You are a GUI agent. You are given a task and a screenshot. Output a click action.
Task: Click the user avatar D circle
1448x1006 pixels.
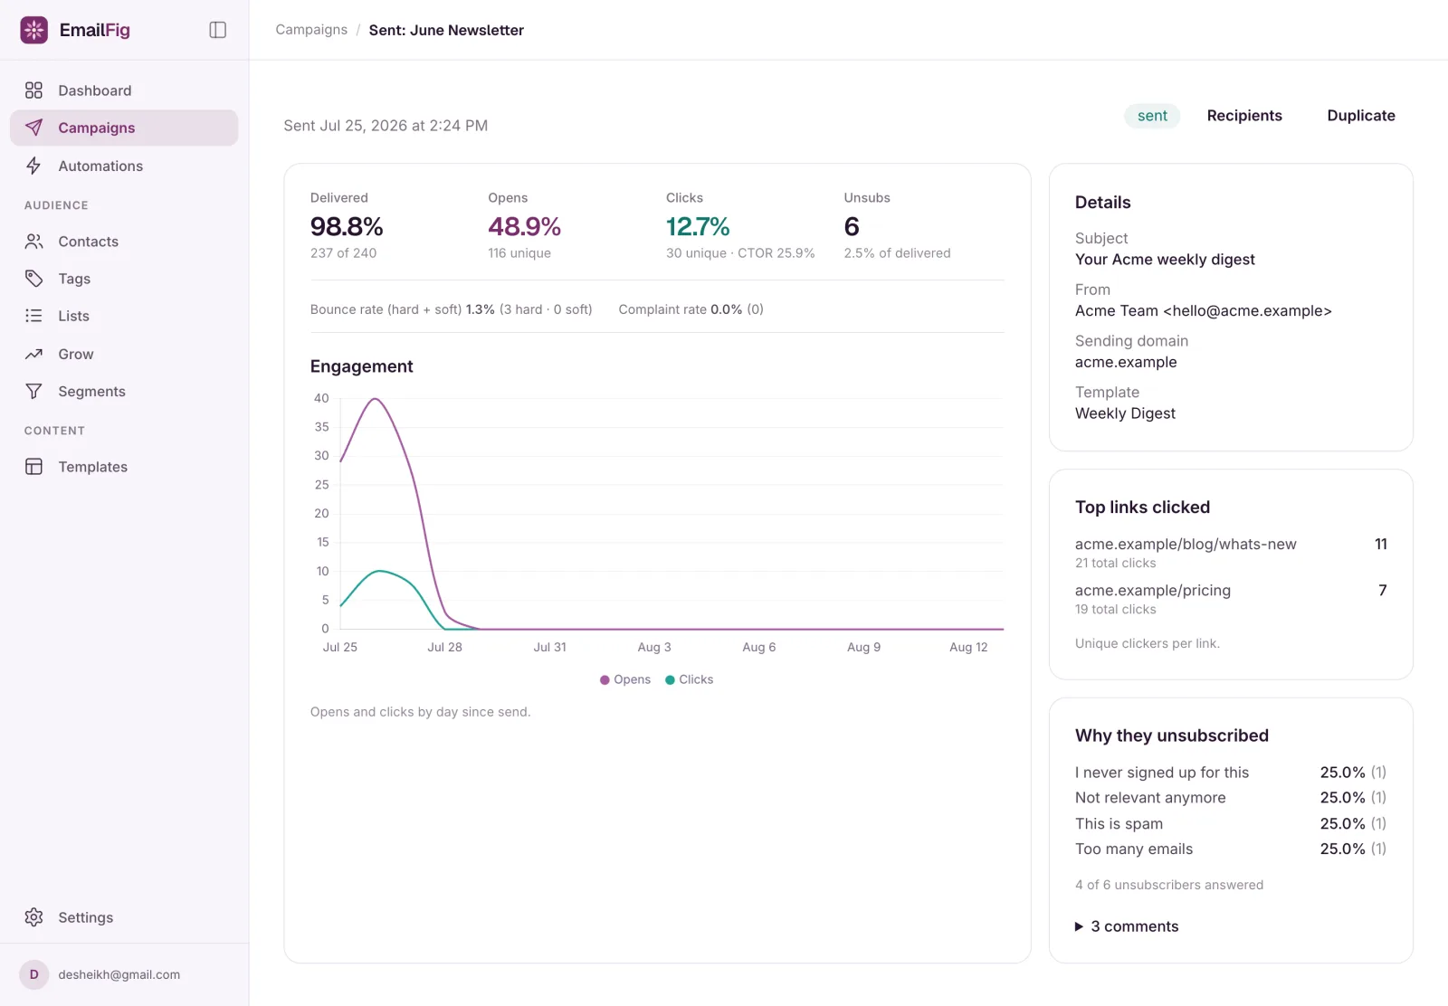click(34, 974)
